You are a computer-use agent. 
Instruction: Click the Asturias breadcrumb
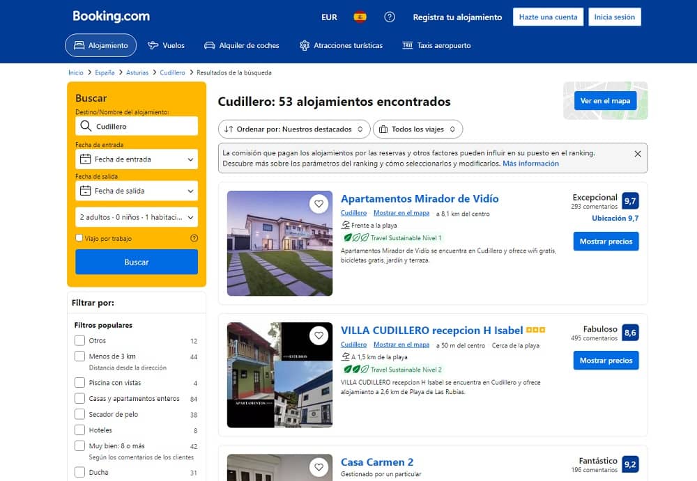pos(137,72)
